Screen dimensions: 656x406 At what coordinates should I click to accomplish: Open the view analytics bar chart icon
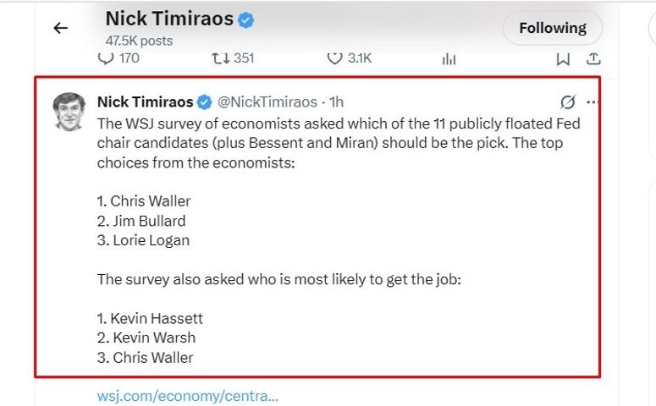[x=449, y=58]
